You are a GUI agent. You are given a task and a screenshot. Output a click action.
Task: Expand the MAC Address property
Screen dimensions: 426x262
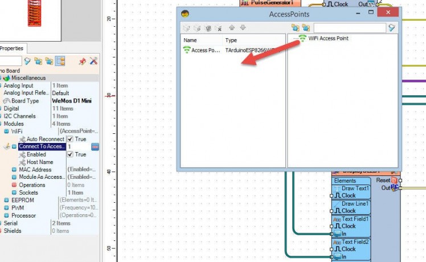point(14,170)
